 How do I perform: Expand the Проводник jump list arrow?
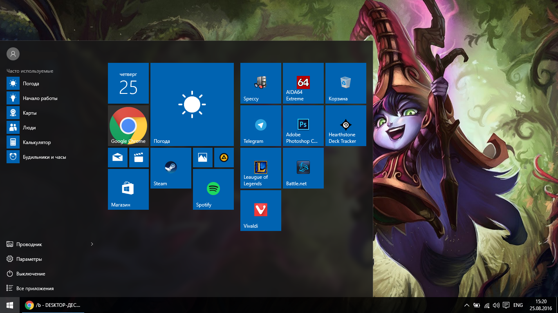(x=92, y=244)
